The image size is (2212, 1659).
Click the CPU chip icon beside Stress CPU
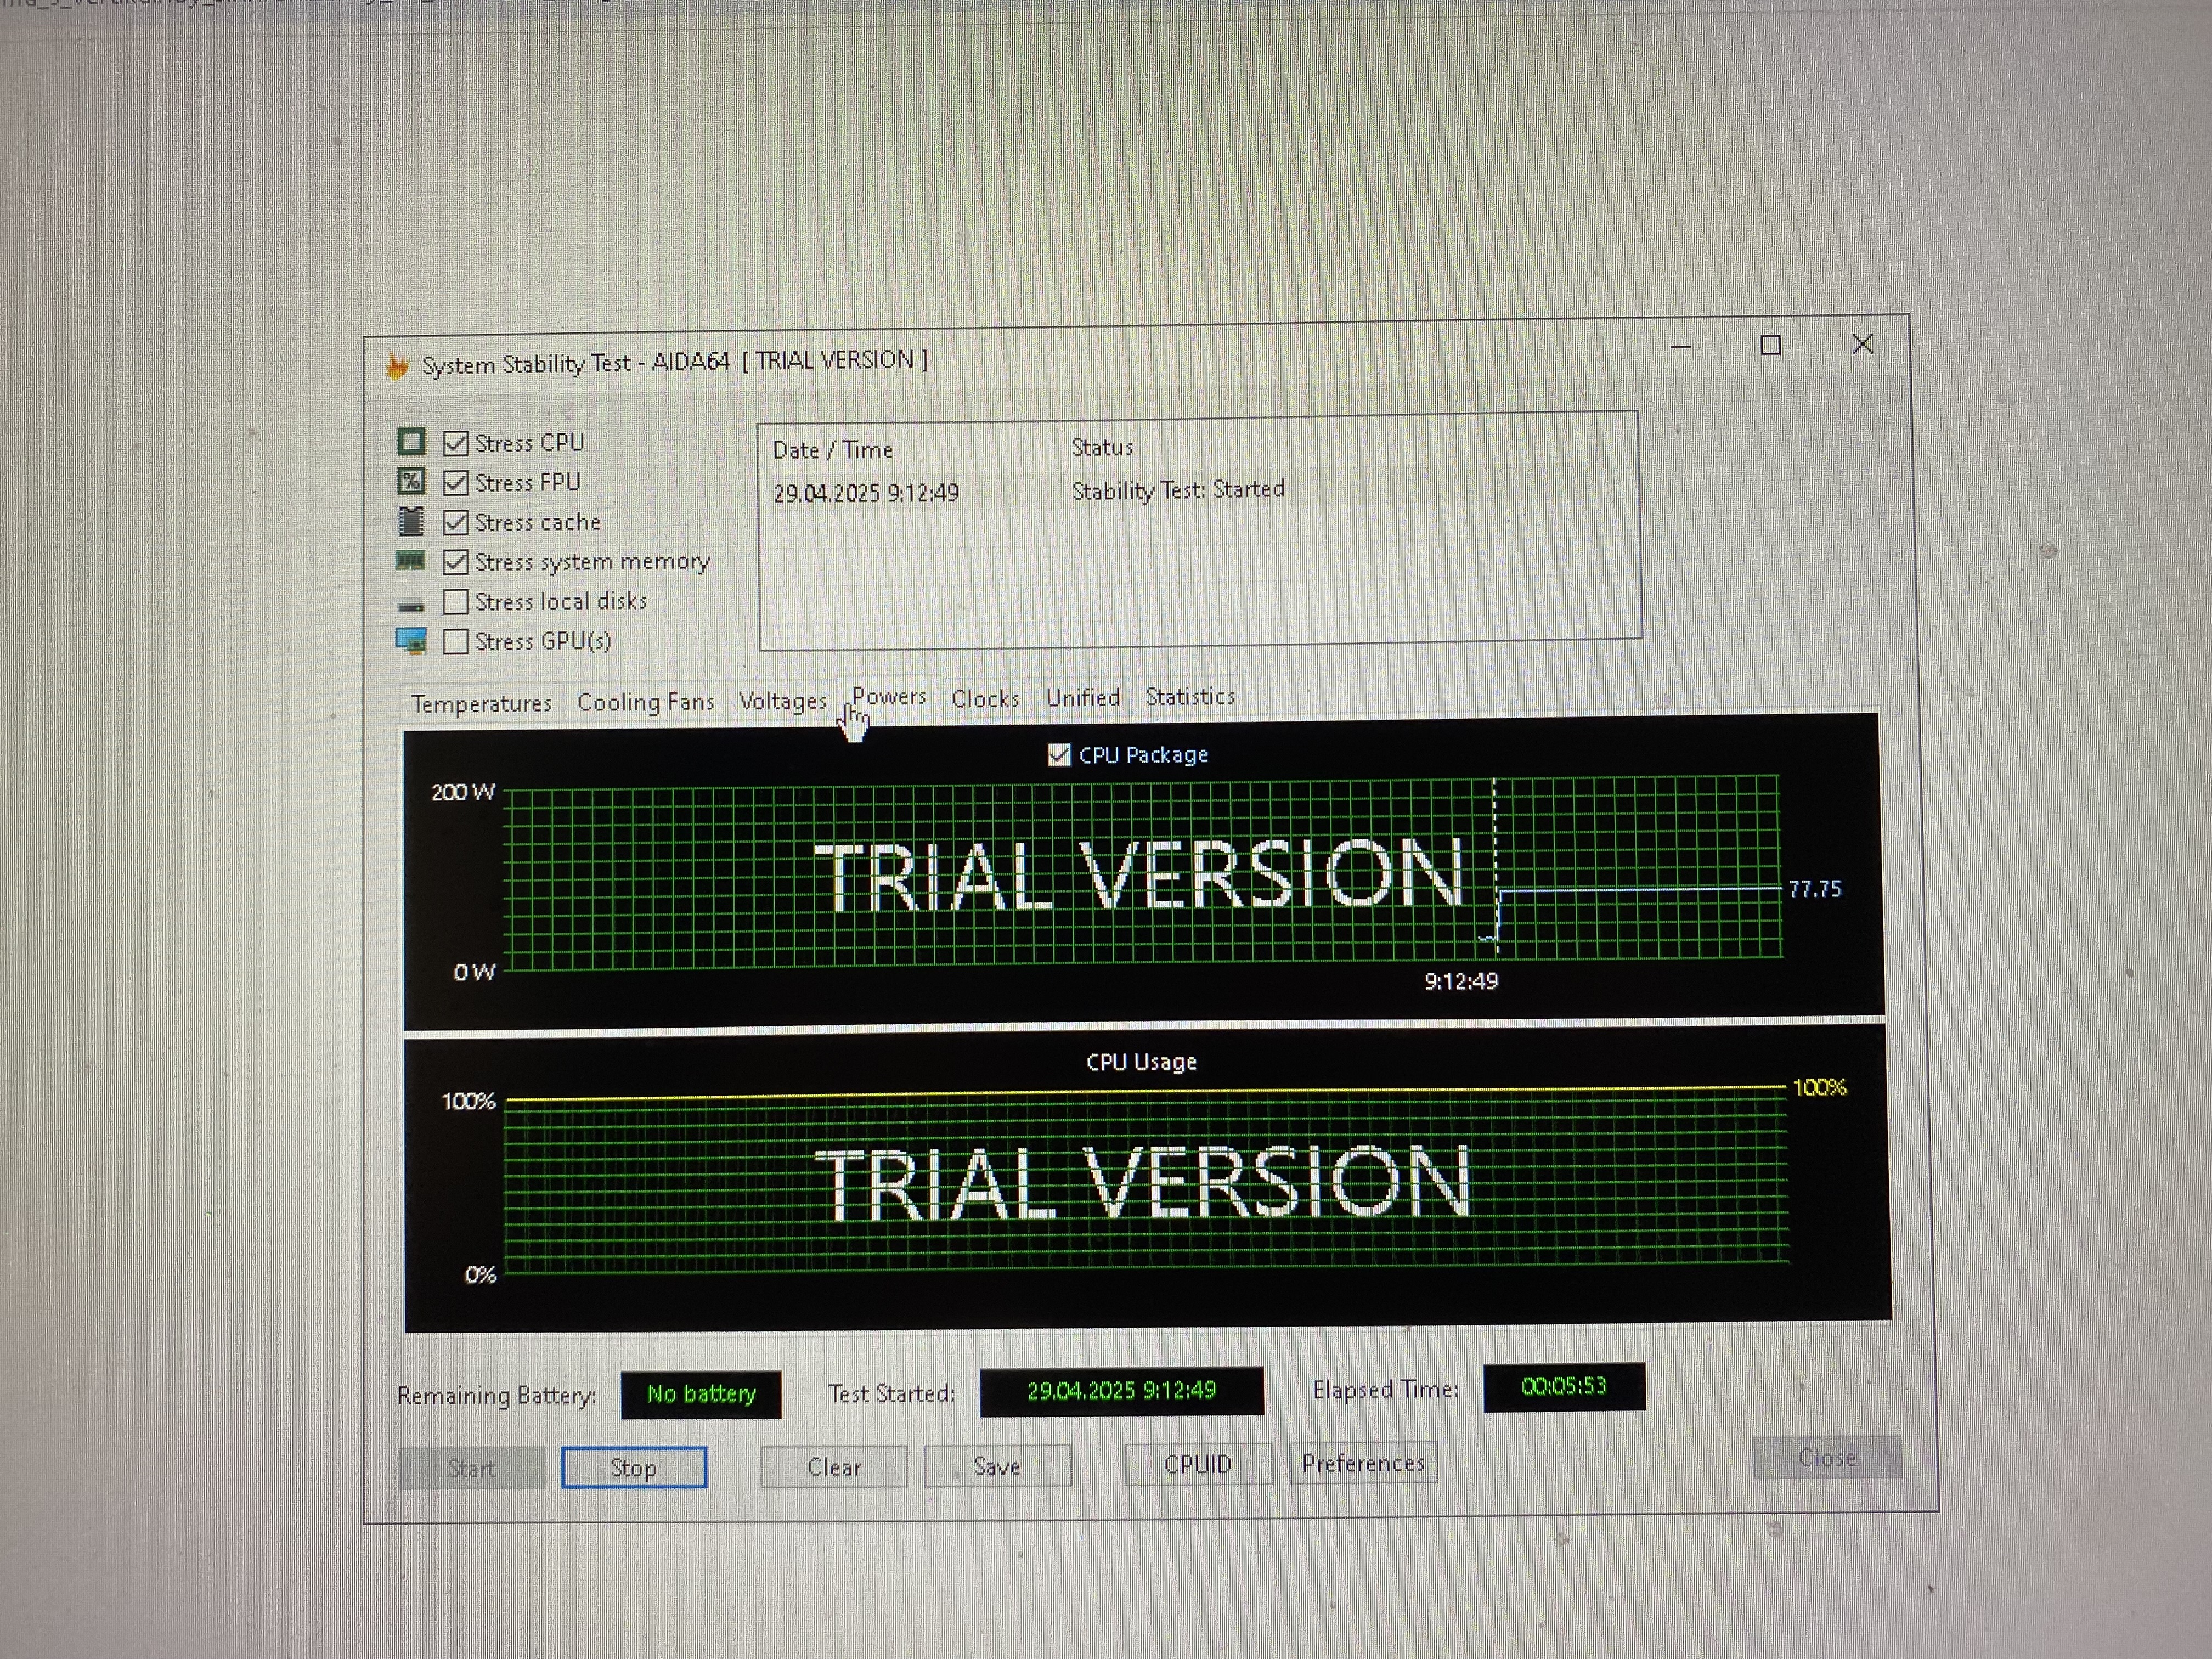point(411,441)
